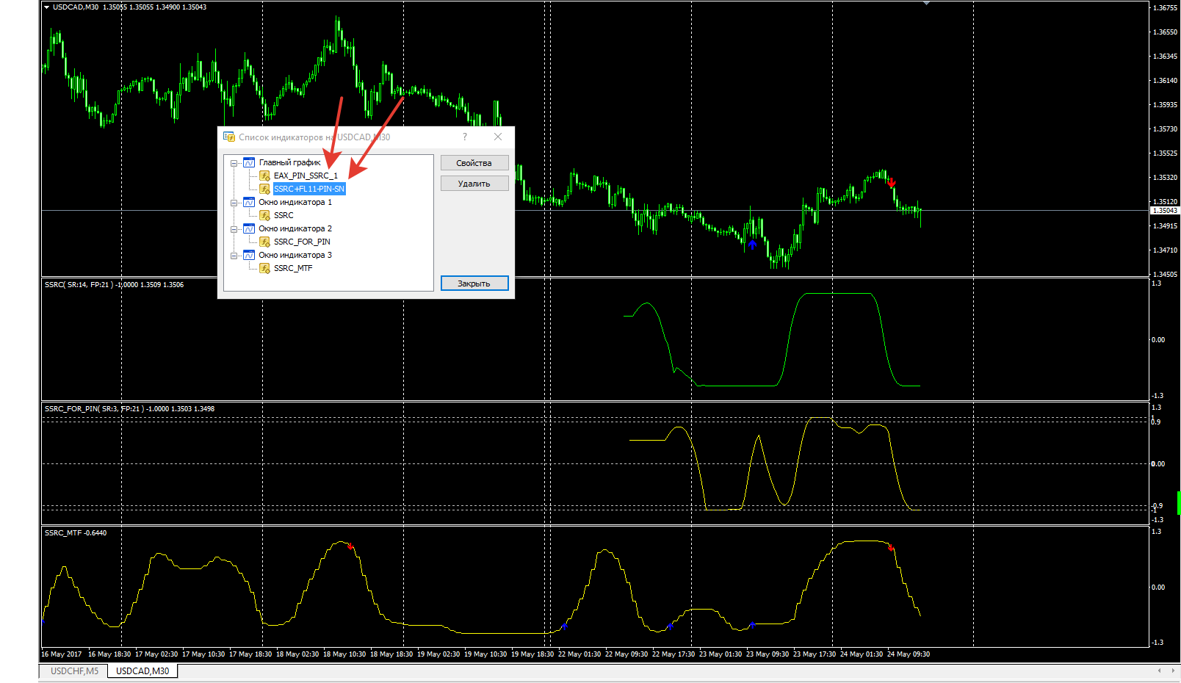Switch to the USDCHF,M5 chart tab
This screenshot has height=683, width=1181.
[x=74, y=671]
